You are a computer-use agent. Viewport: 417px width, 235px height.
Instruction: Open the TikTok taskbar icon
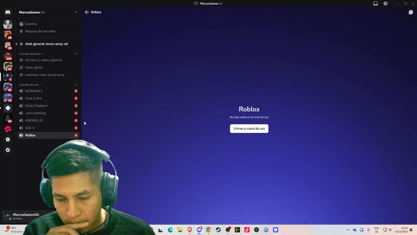click(247, 230)
